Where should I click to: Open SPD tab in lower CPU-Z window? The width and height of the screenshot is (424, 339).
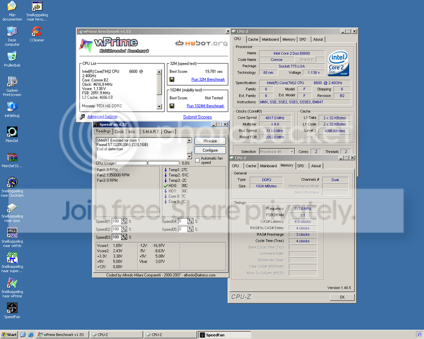[x=301, y=166]
